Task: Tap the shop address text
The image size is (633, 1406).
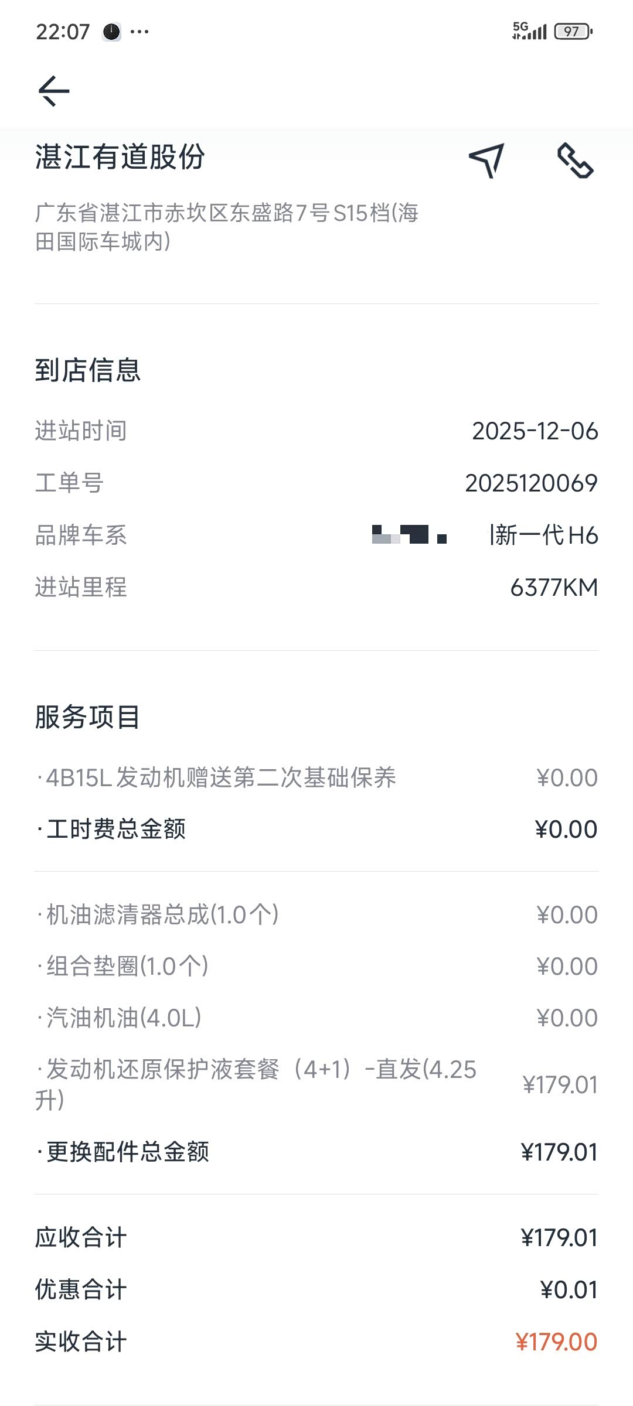Action: [x=226, y=227]
